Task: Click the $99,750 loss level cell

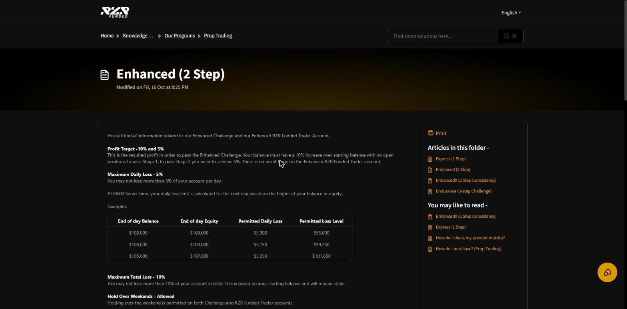Action: click(321, 245)
